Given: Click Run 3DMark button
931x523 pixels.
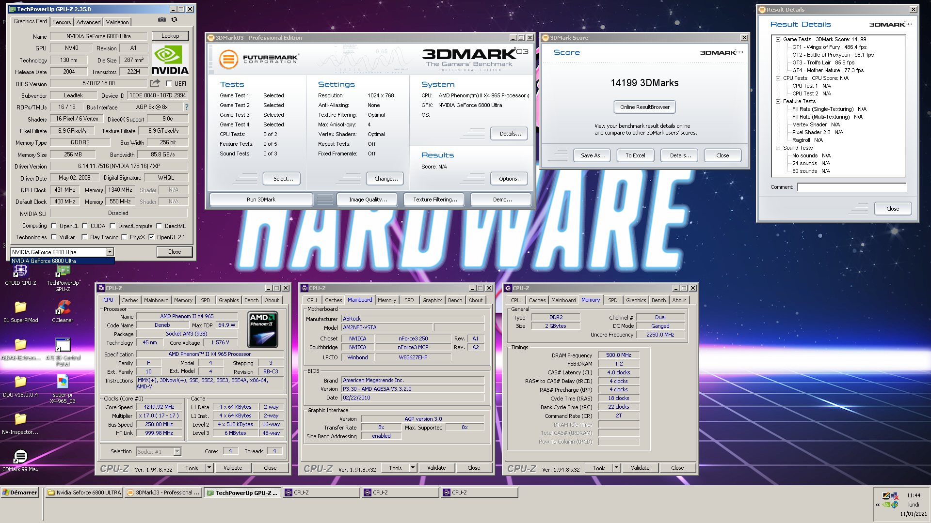Looking at the screenshot, I should click(x=261, y=200).
